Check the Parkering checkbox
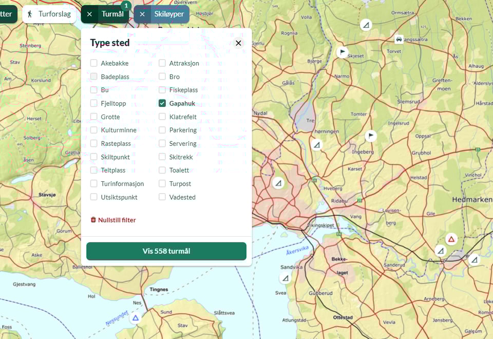 tap(162, 130)
